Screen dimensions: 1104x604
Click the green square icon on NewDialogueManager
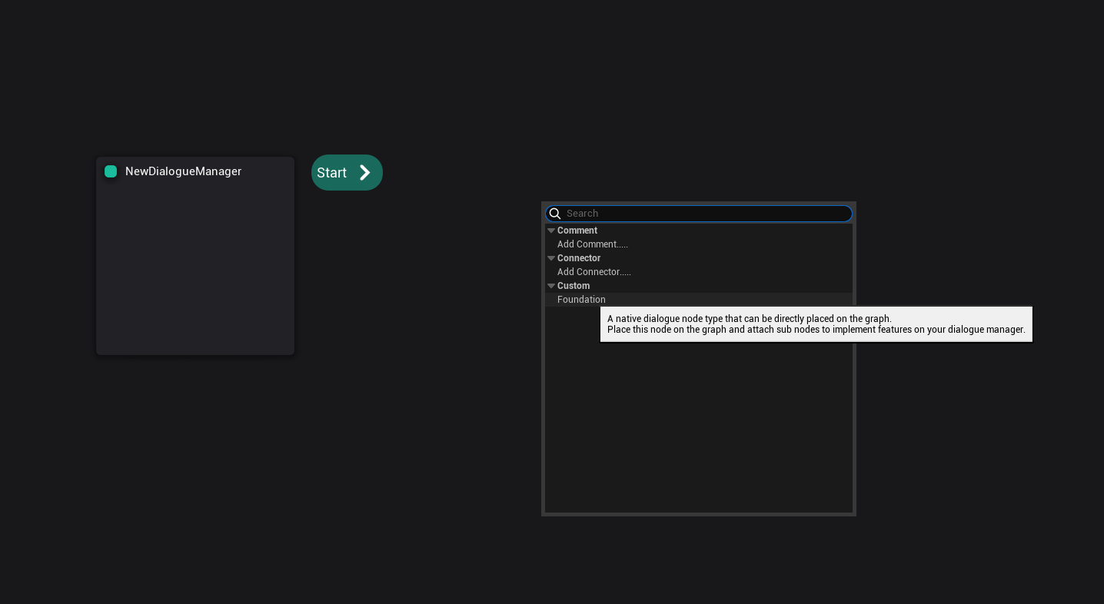(111, 171)
